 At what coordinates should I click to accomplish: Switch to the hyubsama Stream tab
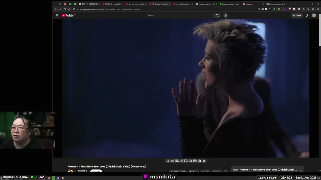tap(230, 4)
